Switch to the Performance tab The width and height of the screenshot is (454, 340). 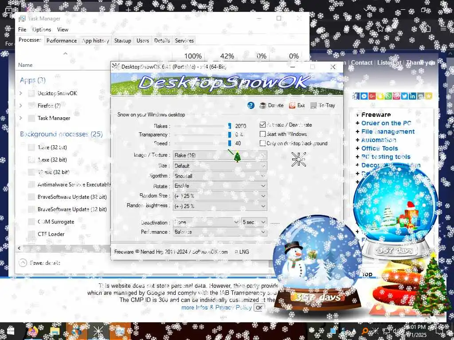62,40
